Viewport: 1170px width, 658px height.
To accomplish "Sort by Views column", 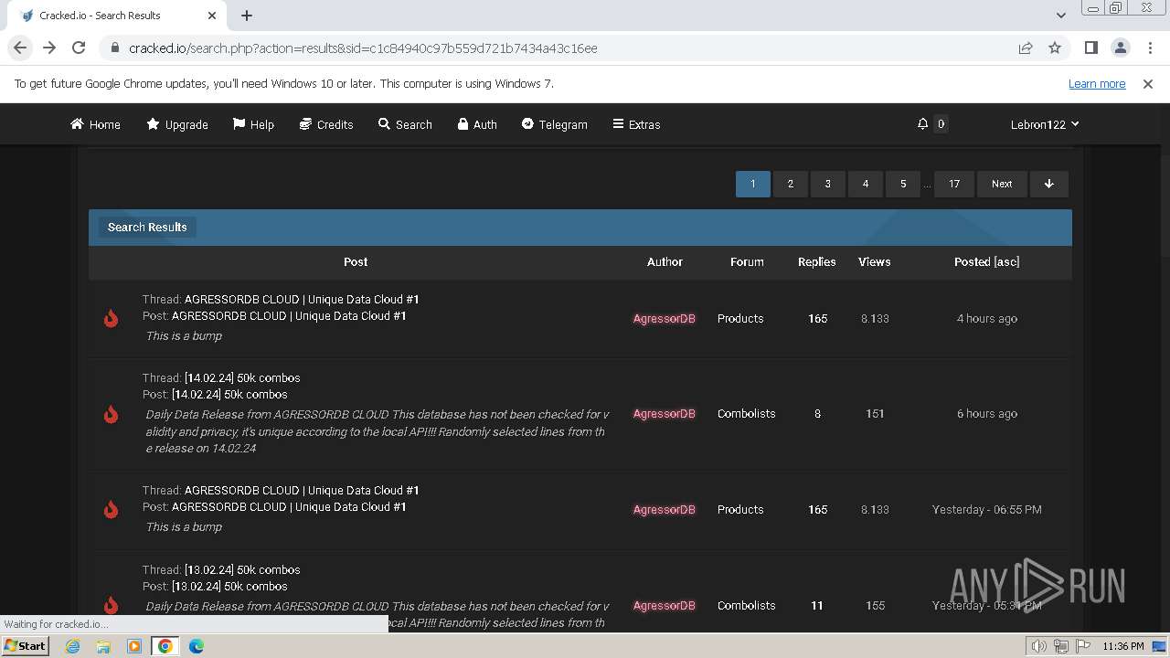I will (x=875, y=261).
